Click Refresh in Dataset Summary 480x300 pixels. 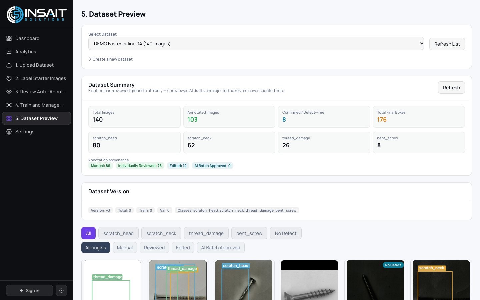pos(451,88)
